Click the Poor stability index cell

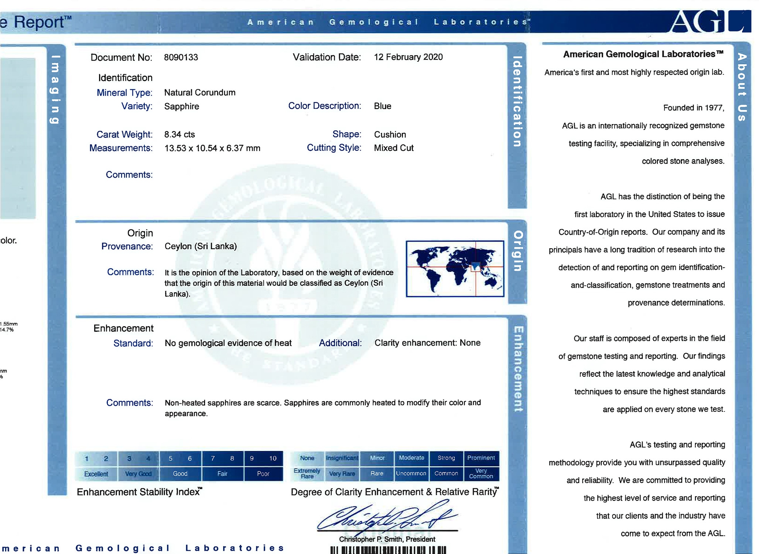point(263,474)
